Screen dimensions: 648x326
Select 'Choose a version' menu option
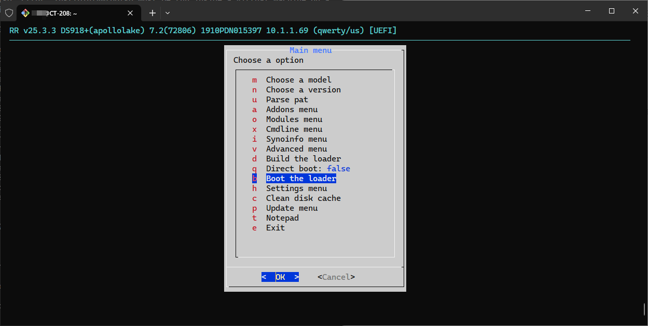303,90
